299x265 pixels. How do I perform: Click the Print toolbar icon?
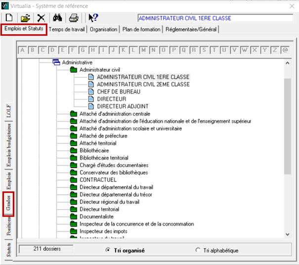pos(74,18)
